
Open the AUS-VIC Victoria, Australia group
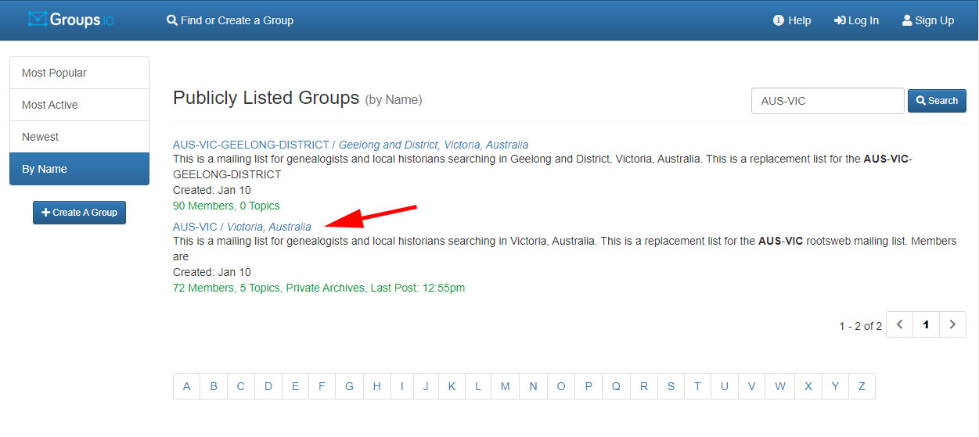coord(242,227)
